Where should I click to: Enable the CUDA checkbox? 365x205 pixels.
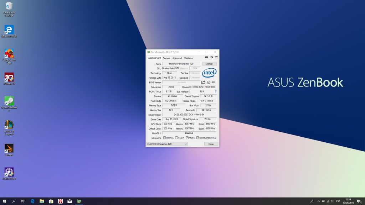coord(176,138)
